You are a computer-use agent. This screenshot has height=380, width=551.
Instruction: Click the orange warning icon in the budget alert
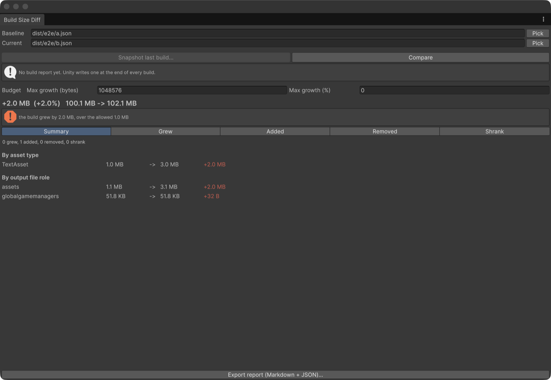click(x=10, y=117)
